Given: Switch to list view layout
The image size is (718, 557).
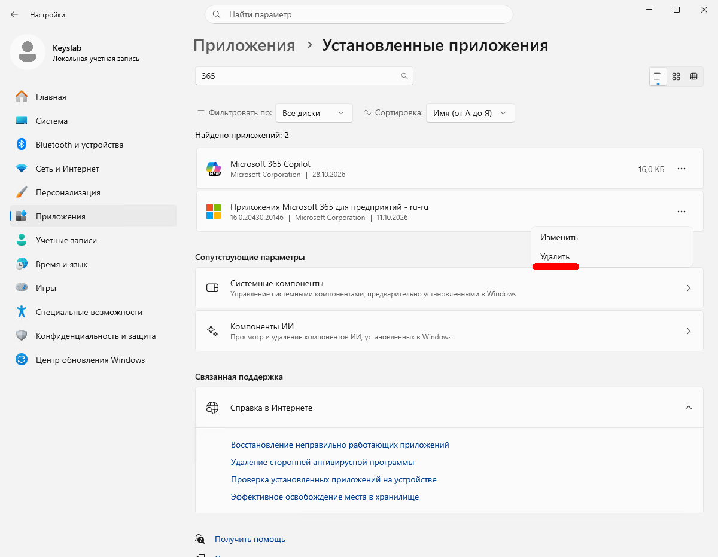Looking at the screenshot, I should 658,76.
